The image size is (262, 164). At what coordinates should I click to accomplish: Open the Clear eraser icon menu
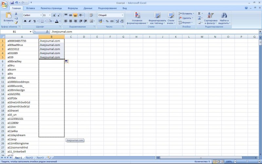tap(199, 22)
